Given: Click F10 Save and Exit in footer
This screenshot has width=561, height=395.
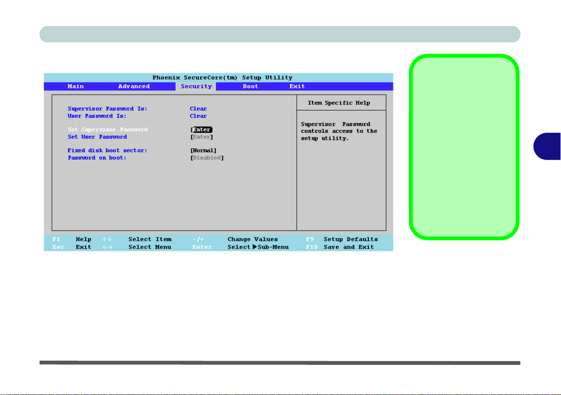Looking at the screenshot, I should click(x=340, y=247).
